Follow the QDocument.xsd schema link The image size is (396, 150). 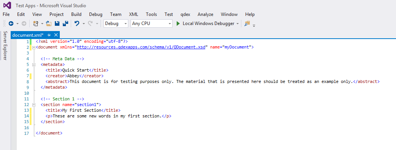click(141, 47)
